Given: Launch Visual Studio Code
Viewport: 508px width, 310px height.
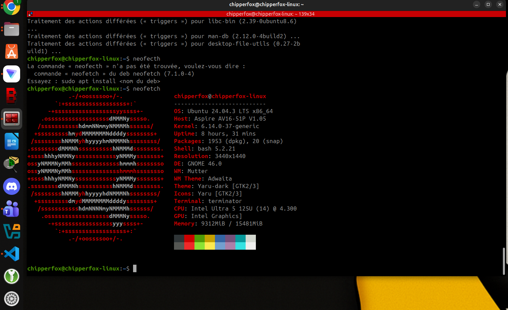Looking at the screenshot, I should click(11, 254).
